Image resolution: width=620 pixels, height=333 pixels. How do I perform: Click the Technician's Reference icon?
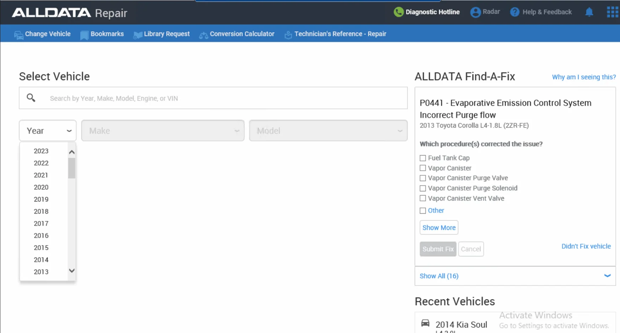tap(288, 35)
